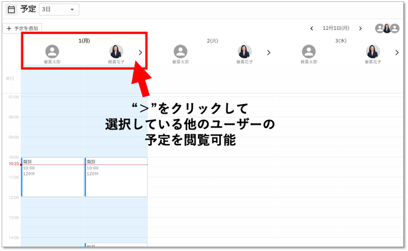Open 厳選太郎's 10:00 商談 event
The height and width of the screenshot is (251, 408).
(x=52, y=177)
